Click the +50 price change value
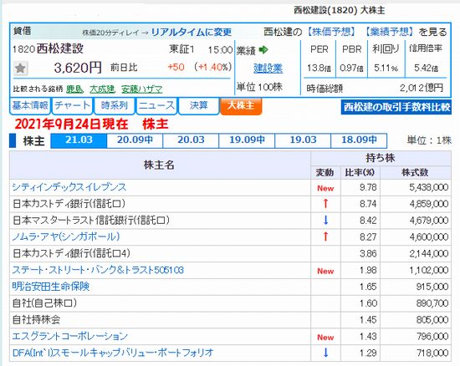 (176, 67)
